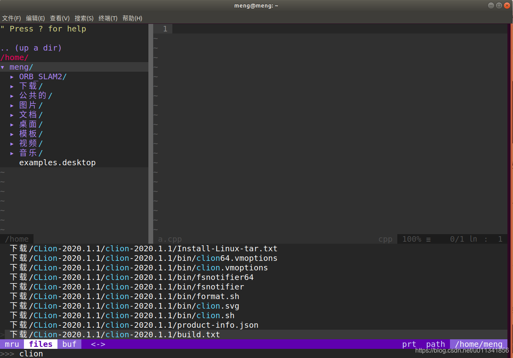The height and width of the screenshot is (358, 513).
Task: Select the 桌面/ folder name
Action: pyautogui.click(x=31, y=124)
